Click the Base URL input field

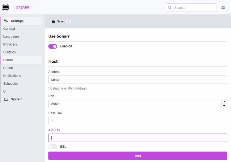pyautogui.click(x=138, y=121)
